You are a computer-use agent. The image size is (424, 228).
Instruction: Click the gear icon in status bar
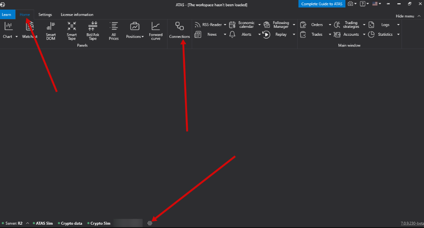[x=150, y=223]
